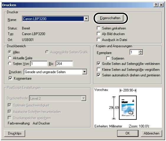Confirm printing with OK
Image resolution: width=166 pixels, height=141 pixels.
[128, 133]
